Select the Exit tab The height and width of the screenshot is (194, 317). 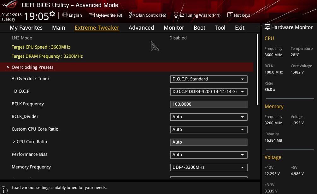tap(240, 28)
